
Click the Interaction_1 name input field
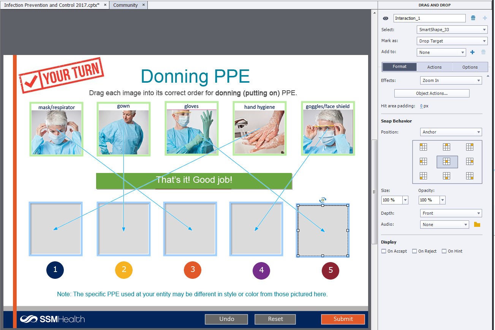pos(429,18)
